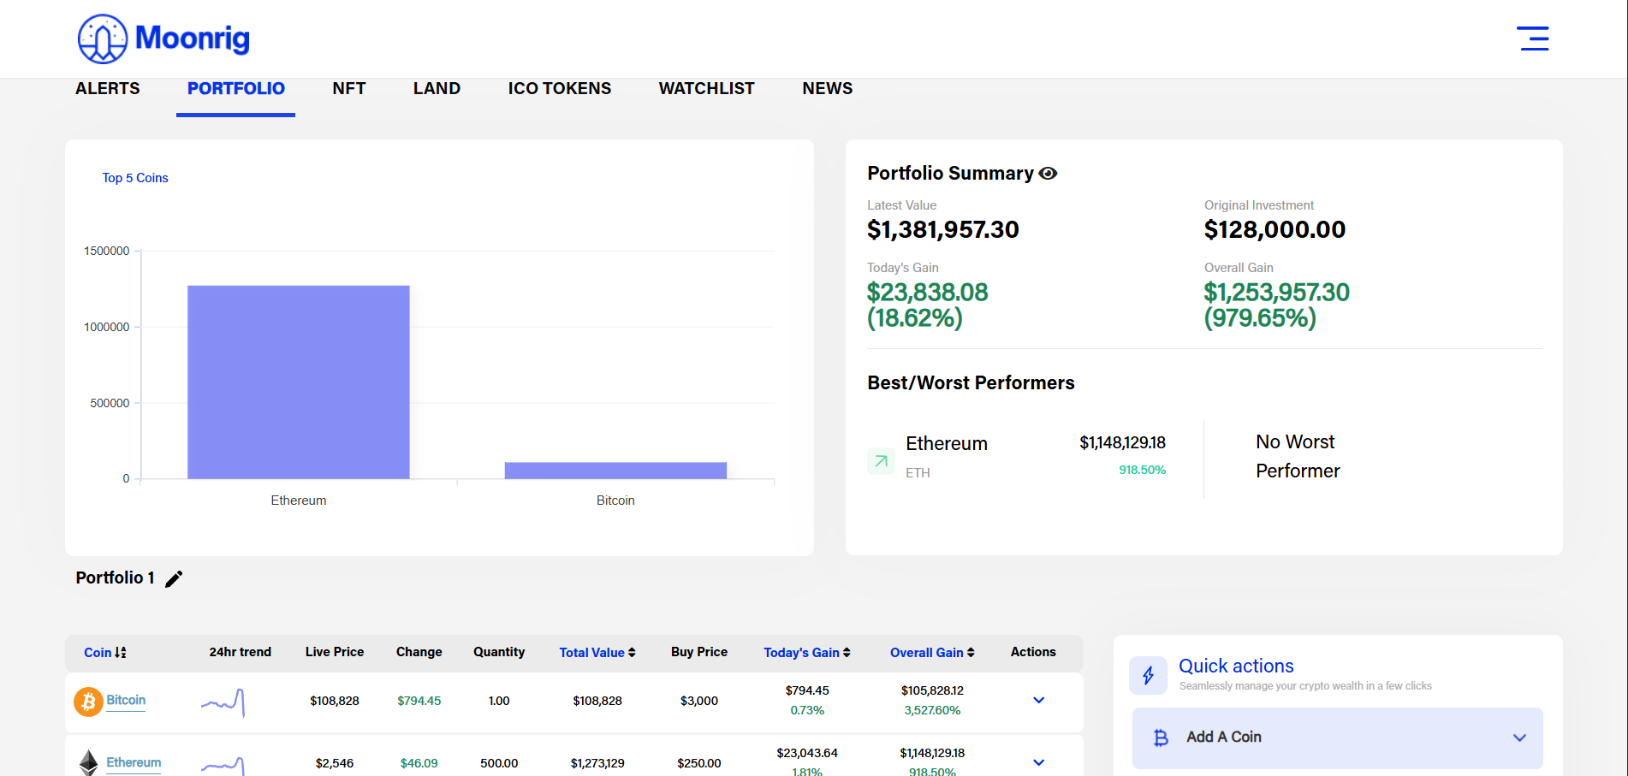Expand actions for Bitcoin row
This screenshot has width=1628, height=776.
[1038, 700]
